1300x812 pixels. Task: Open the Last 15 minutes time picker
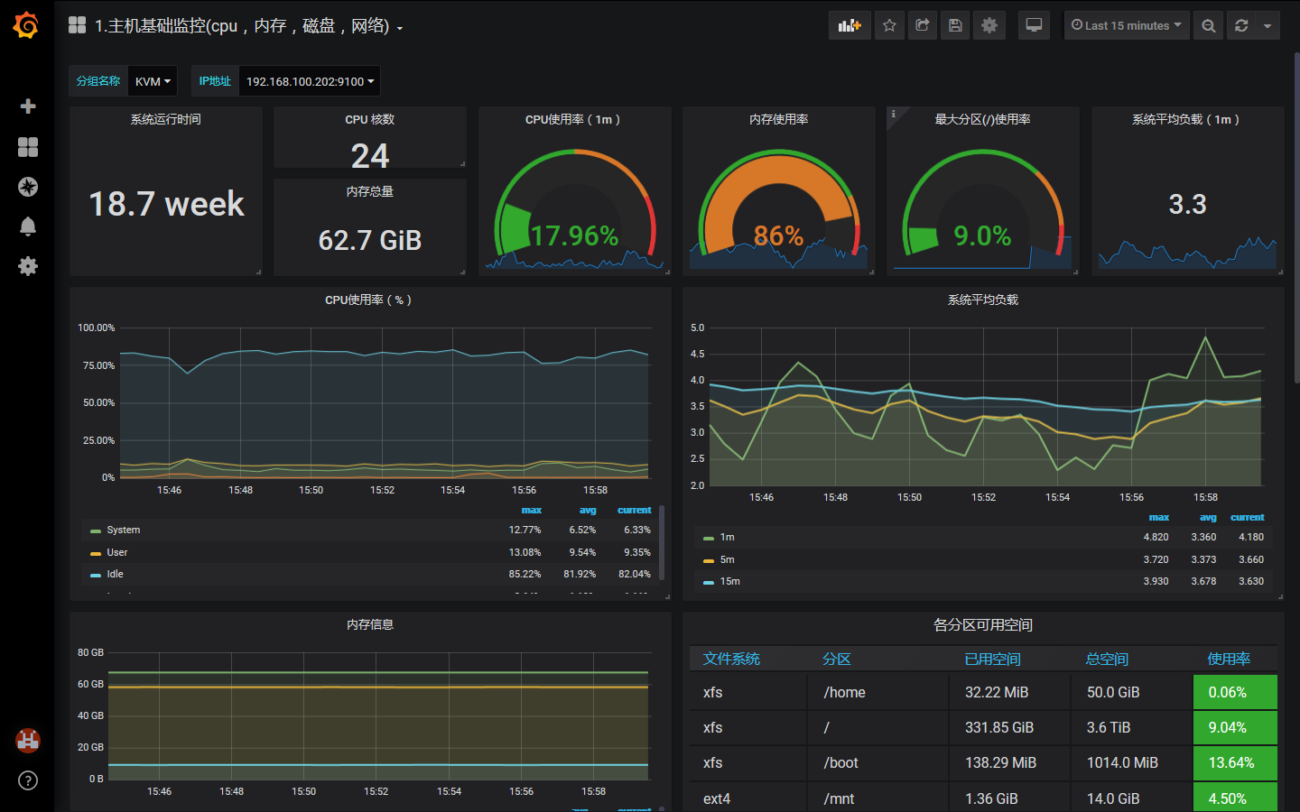1126,25
